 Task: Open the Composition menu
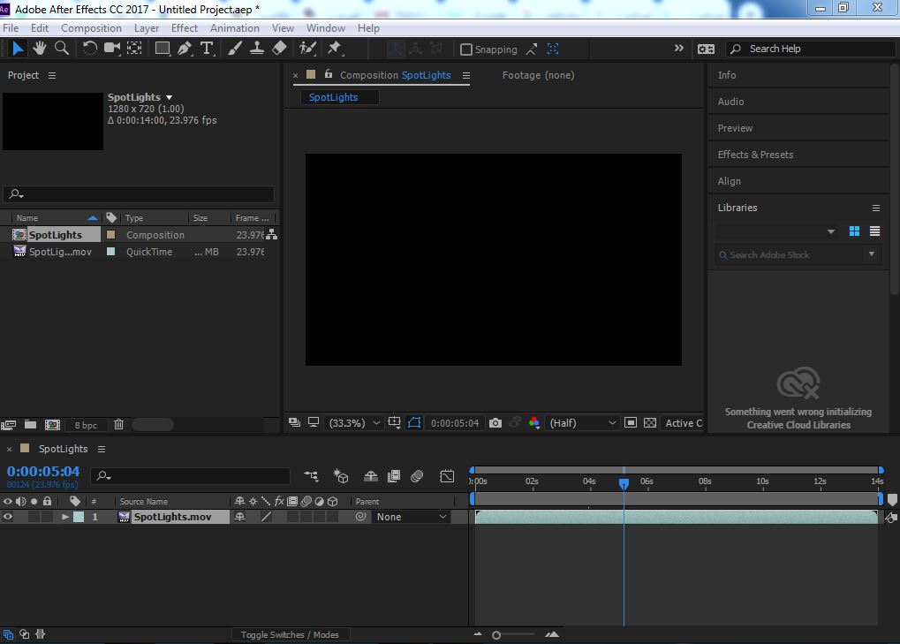point(91,28)
